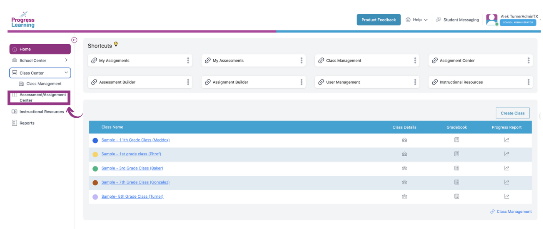The width and height of the screenshot is (543, 229).
Task: Open the Instructional Resources shortcut card
Action: point(481,82)
